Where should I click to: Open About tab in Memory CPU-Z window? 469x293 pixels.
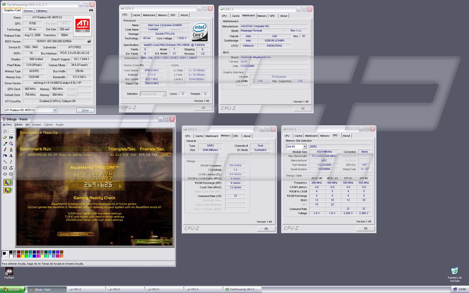(x=247, y=136)
